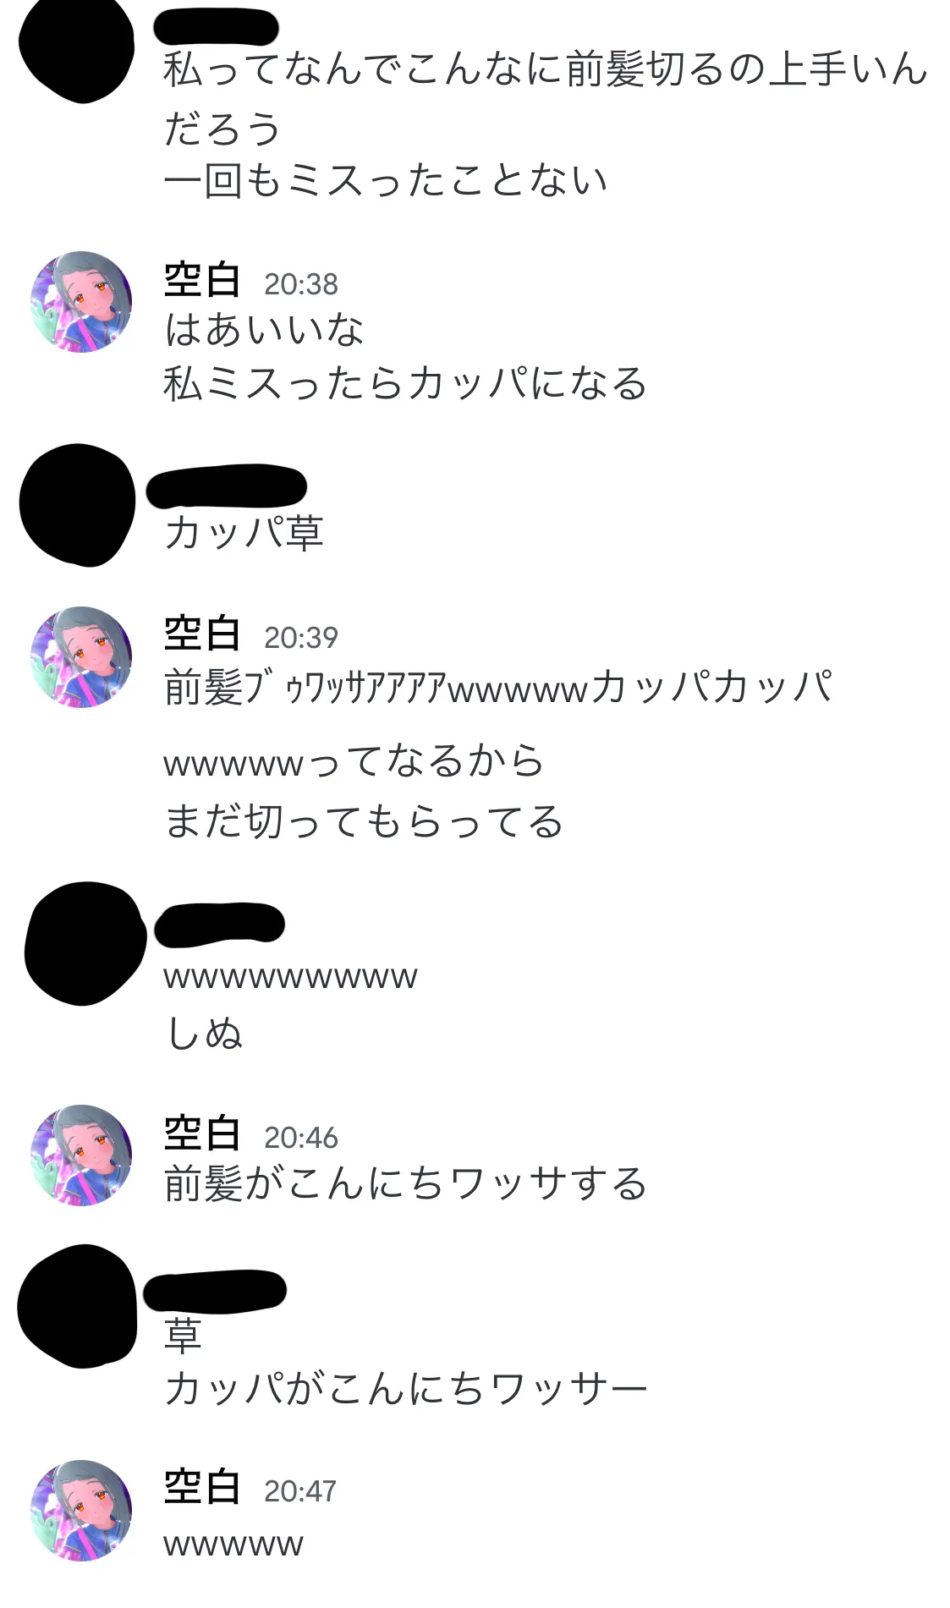Image resolution: width=950 pixels, height=1608 pixels.
Task: Tap 空白's avatar beside the 20:39 message
Action: pyautogui.click(x=81, y=656)
